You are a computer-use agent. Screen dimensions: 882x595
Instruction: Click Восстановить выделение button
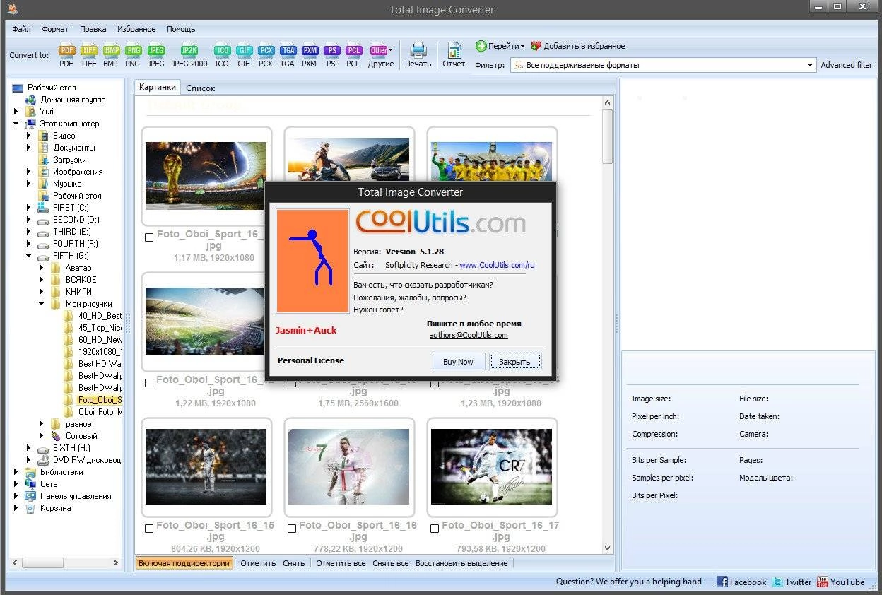[461, 563]
